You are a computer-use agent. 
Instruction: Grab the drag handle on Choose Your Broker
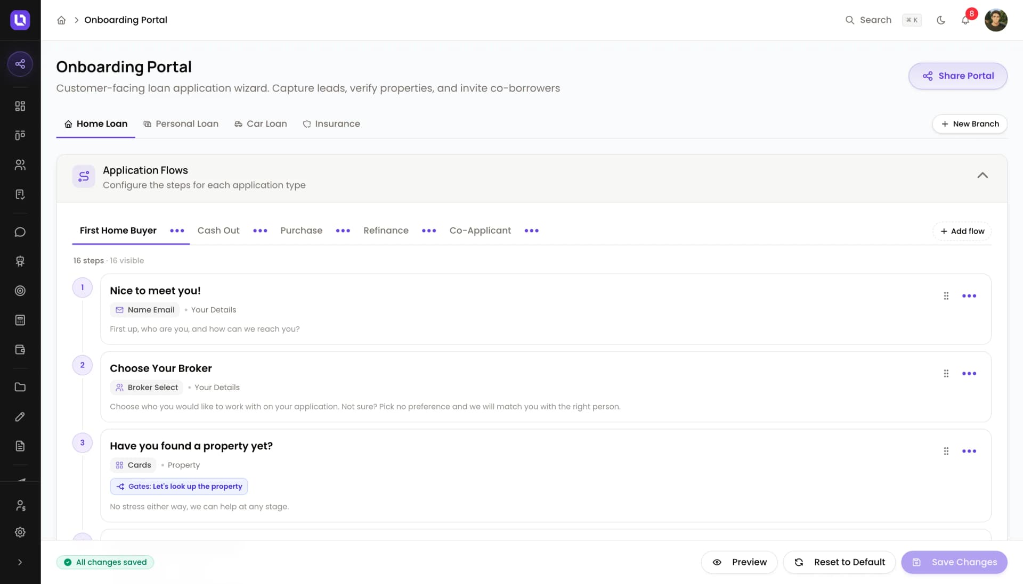[x=946, y=374]
